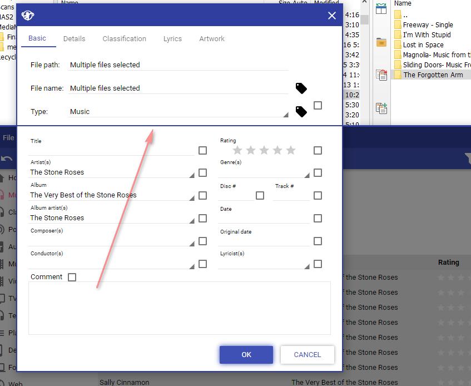This screenshot has height=386, width=471.
Task: Switch to the Lyrics tab
Action: (x=172, y=38)
